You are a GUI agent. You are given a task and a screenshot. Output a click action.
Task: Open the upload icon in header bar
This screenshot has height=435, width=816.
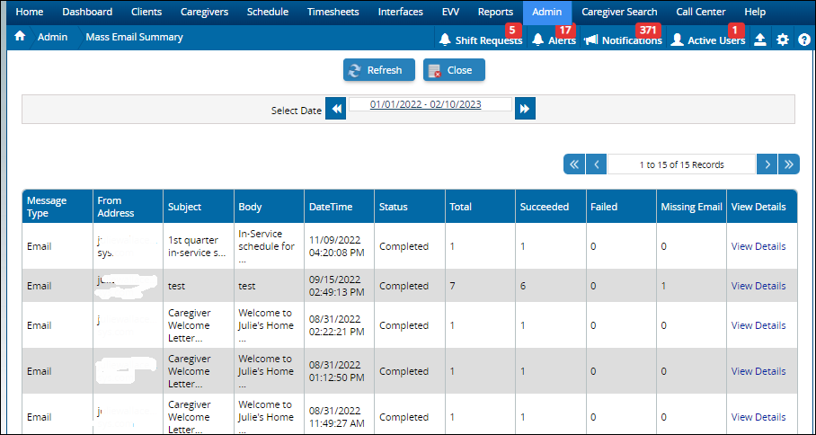pyautogui.click(x=760, y=40)
